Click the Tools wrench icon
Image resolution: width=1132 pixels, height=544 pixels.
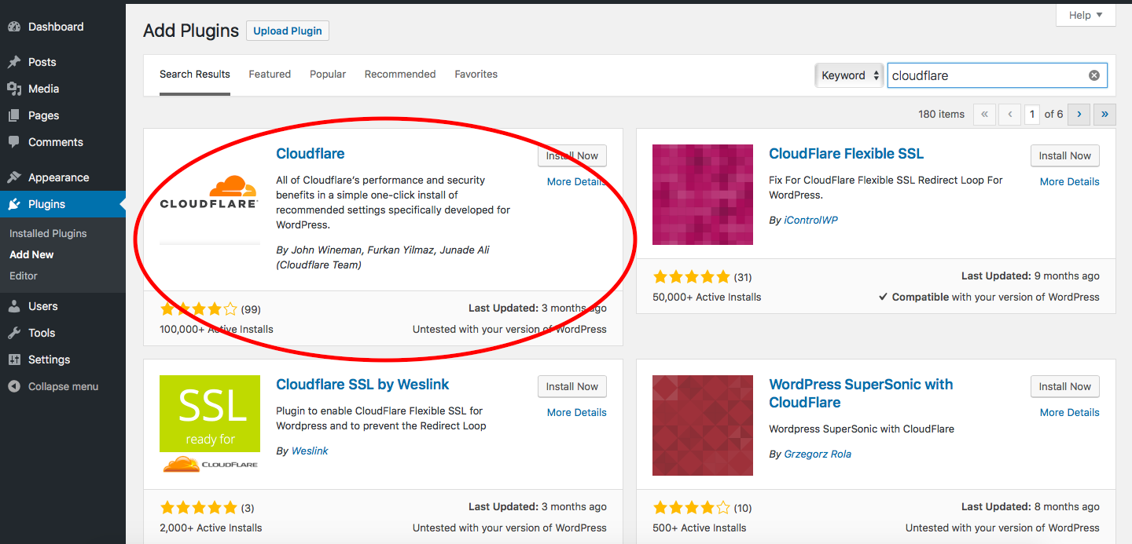click(x=14, y=333)
